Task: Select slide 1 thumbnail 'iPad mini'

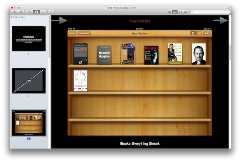Action: tap(29, 38)
